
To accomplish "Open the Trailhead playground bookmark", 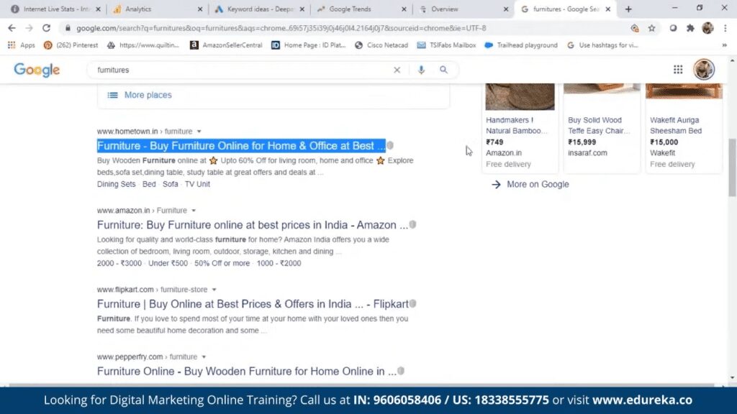I will pyautogui.click(x=521, y=45).
